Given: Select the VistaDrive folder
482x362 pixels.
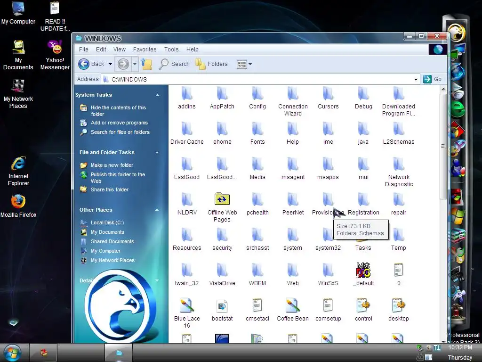Looking at the screenshot, I should click(x=222, y=275).
